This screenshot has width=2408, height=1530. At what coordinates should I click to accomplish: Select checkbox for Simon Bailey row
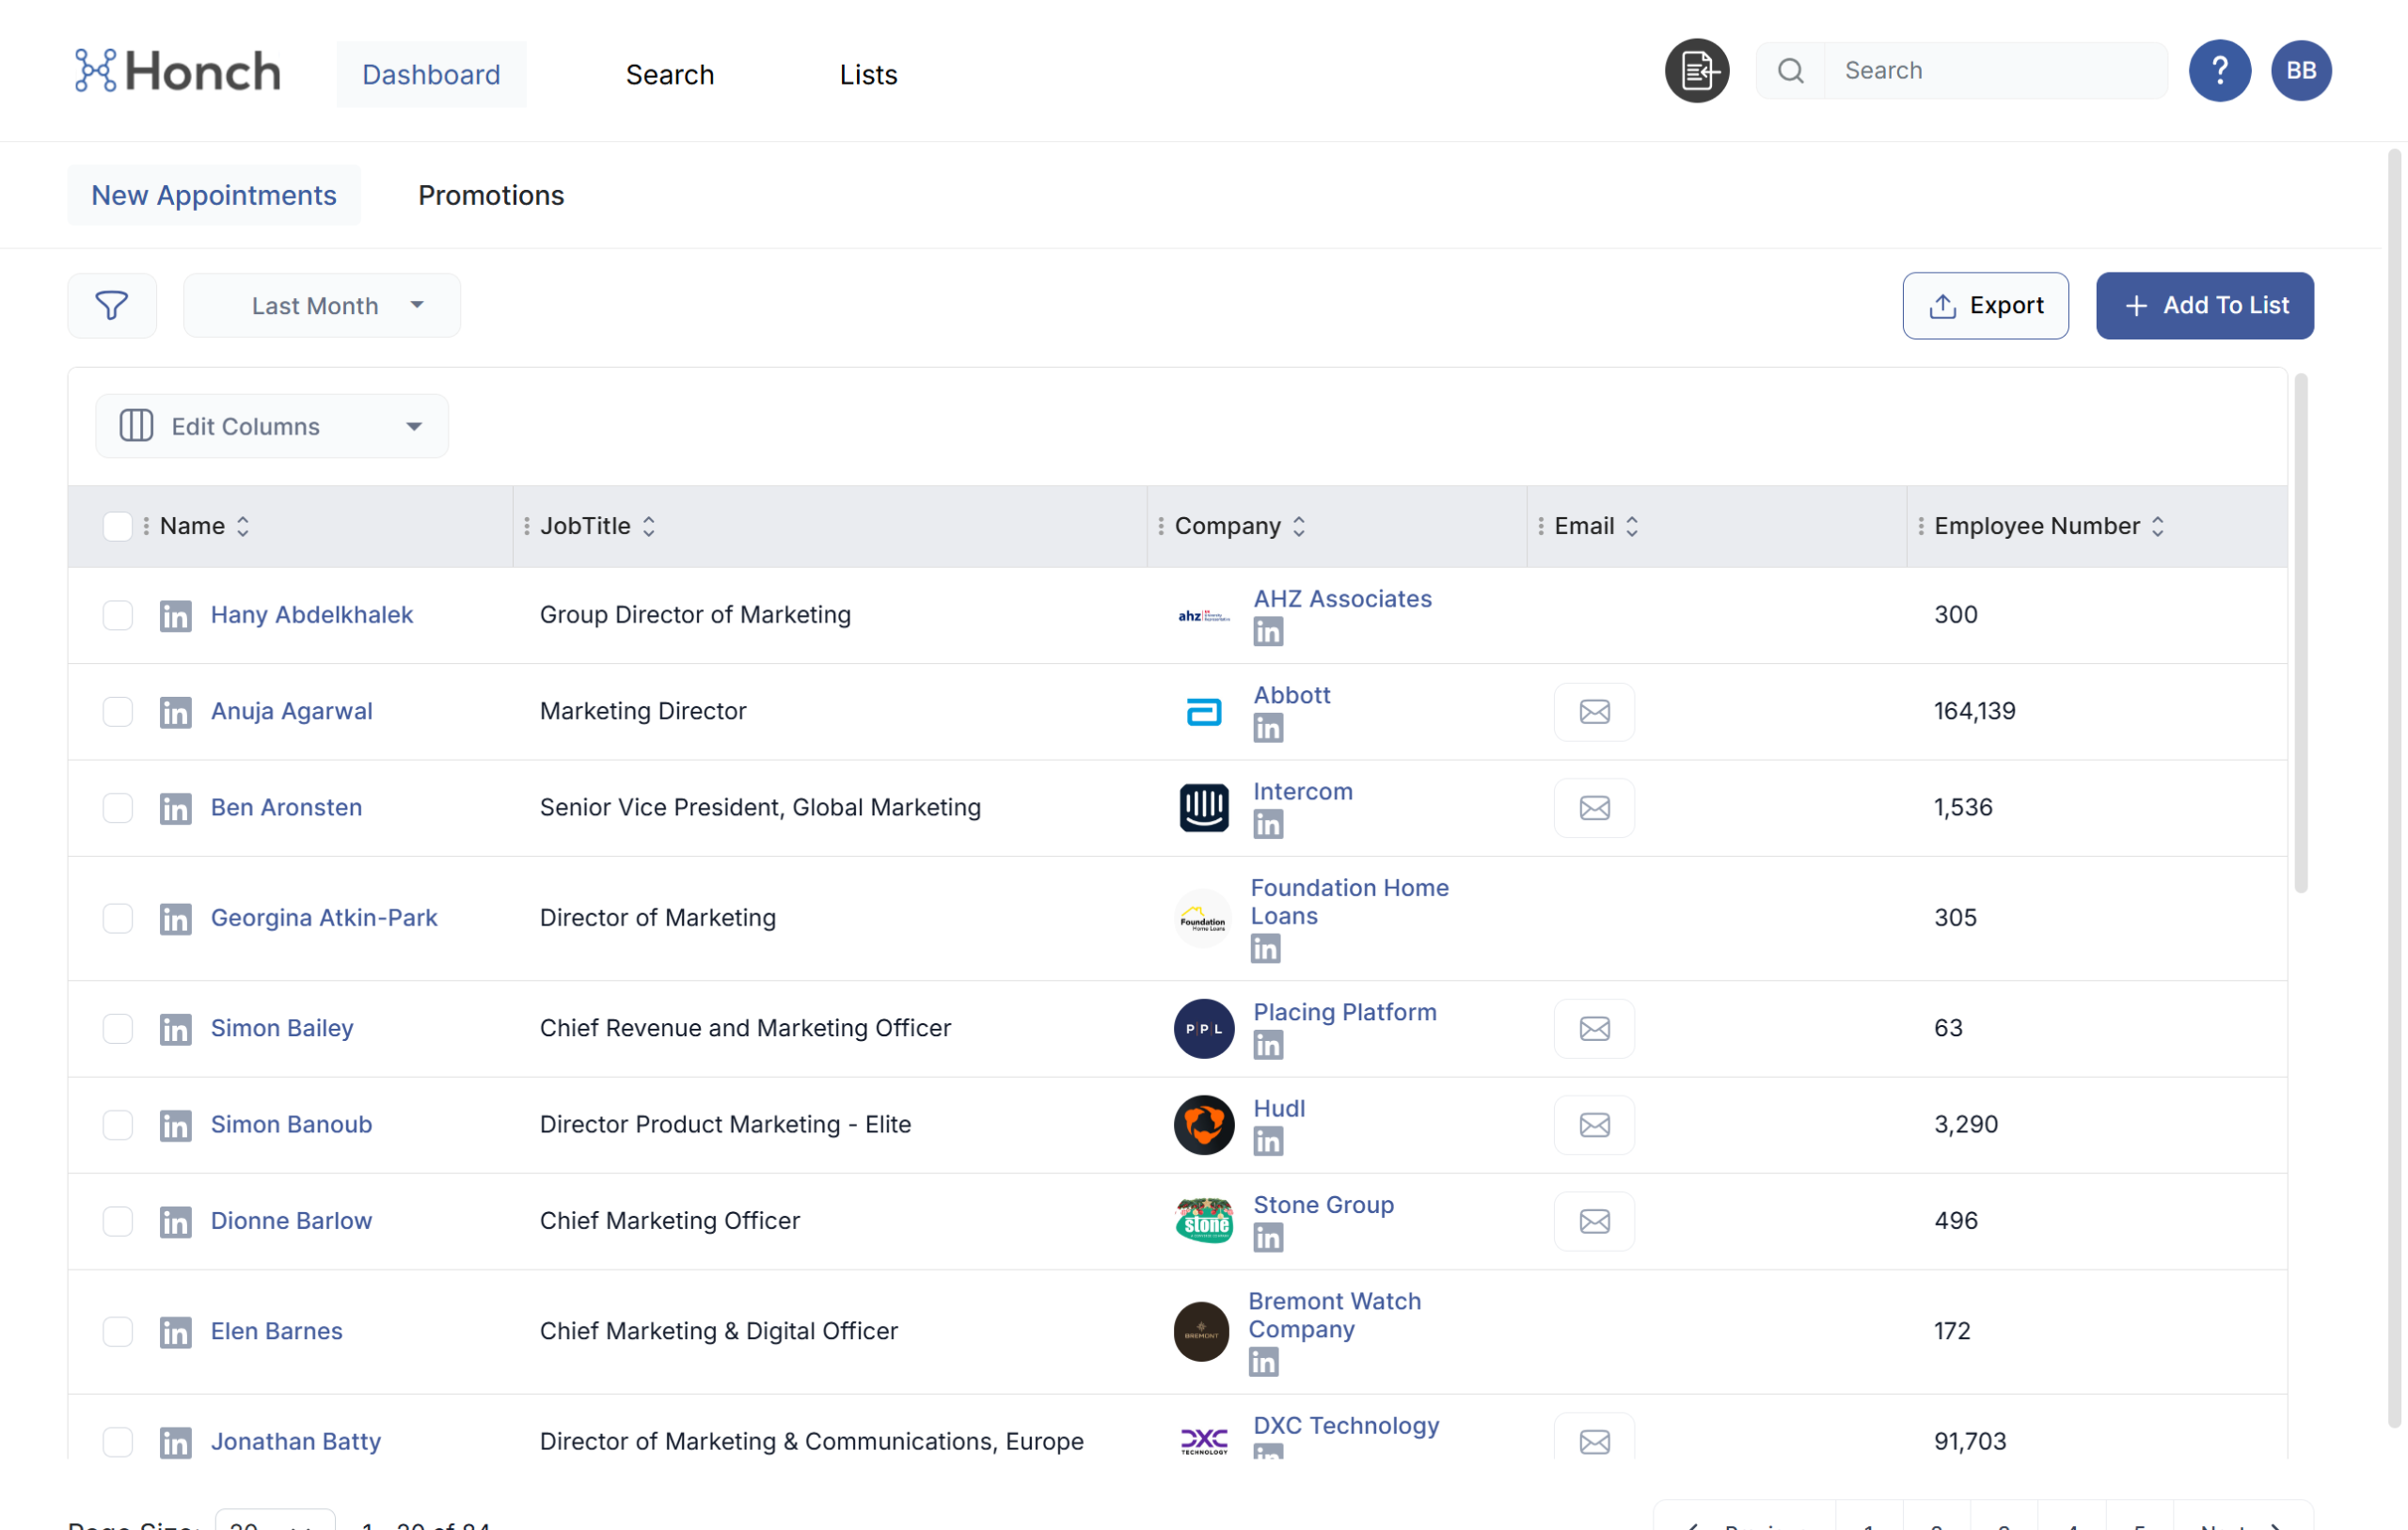pyautogui.click(x=117, y=1028)
